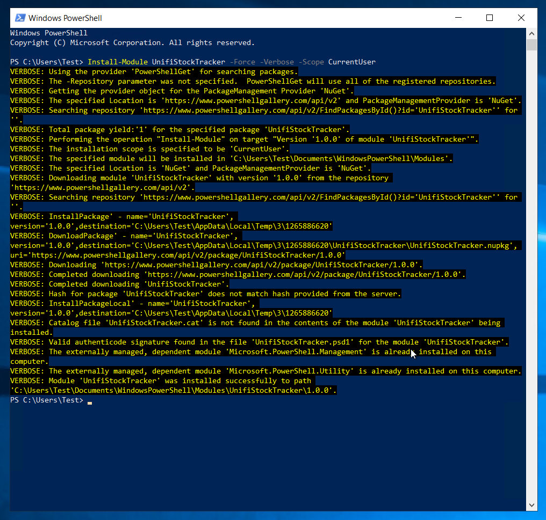The width and height of the screenshot is (546, 520).
Task: Click the empty terminal area below the prompt
Action: [263, 456]
